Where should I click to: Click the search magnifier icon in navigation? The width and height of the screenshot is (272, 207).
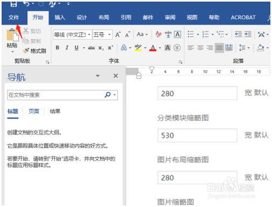[x=108, y=94]
